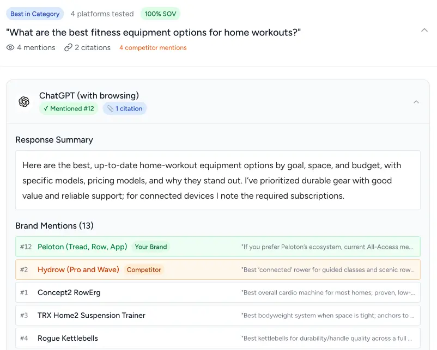437x350 pixels.
Task: Click the Best in Category badge
Action: (35, 14)
